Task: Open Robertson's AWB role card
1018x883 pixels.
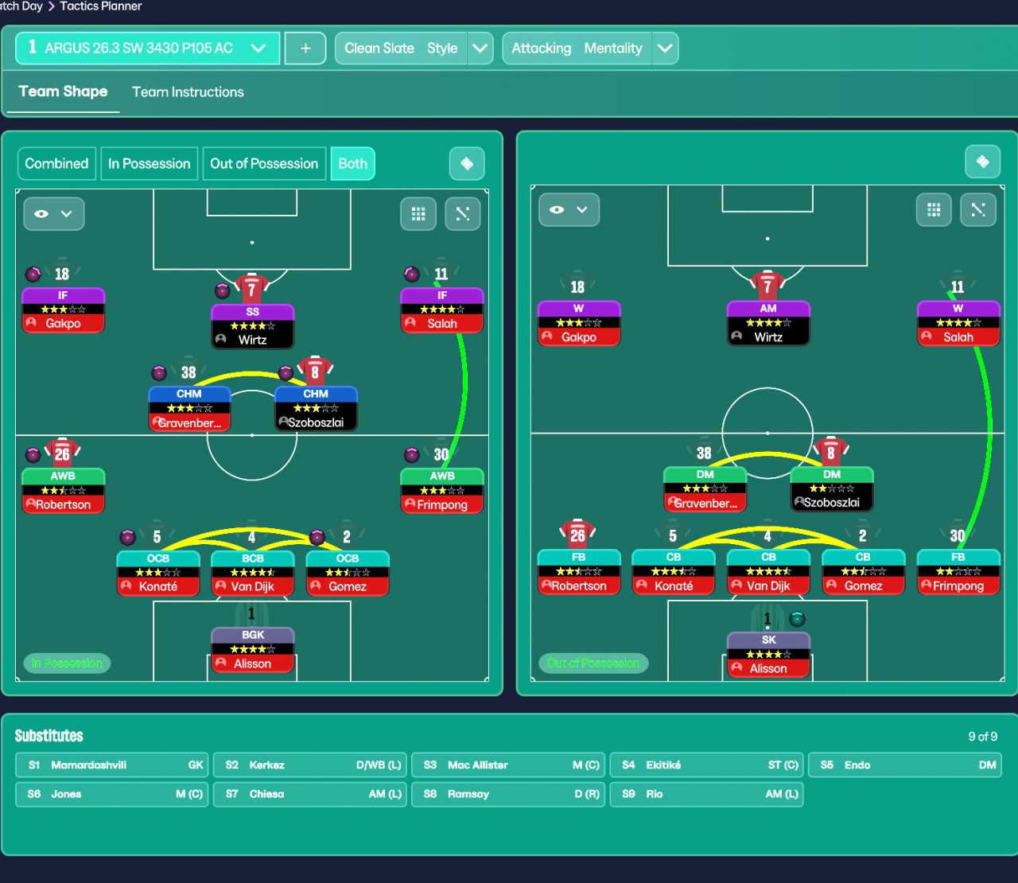Action: [x=63, y=491]
